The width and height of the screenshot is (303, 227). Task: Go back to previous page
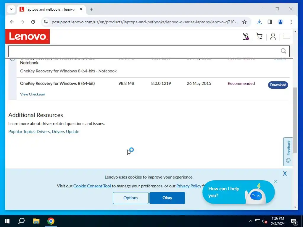12,22
